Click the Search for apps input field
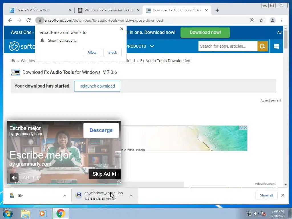This screenshot has width=292, height=219. tap(228, 46)
